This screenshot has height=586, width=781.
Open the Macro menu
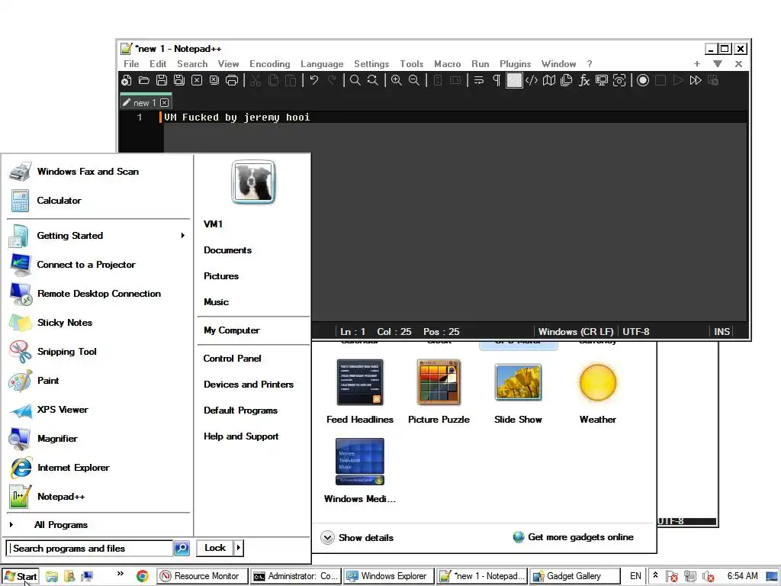click(447, 64)
